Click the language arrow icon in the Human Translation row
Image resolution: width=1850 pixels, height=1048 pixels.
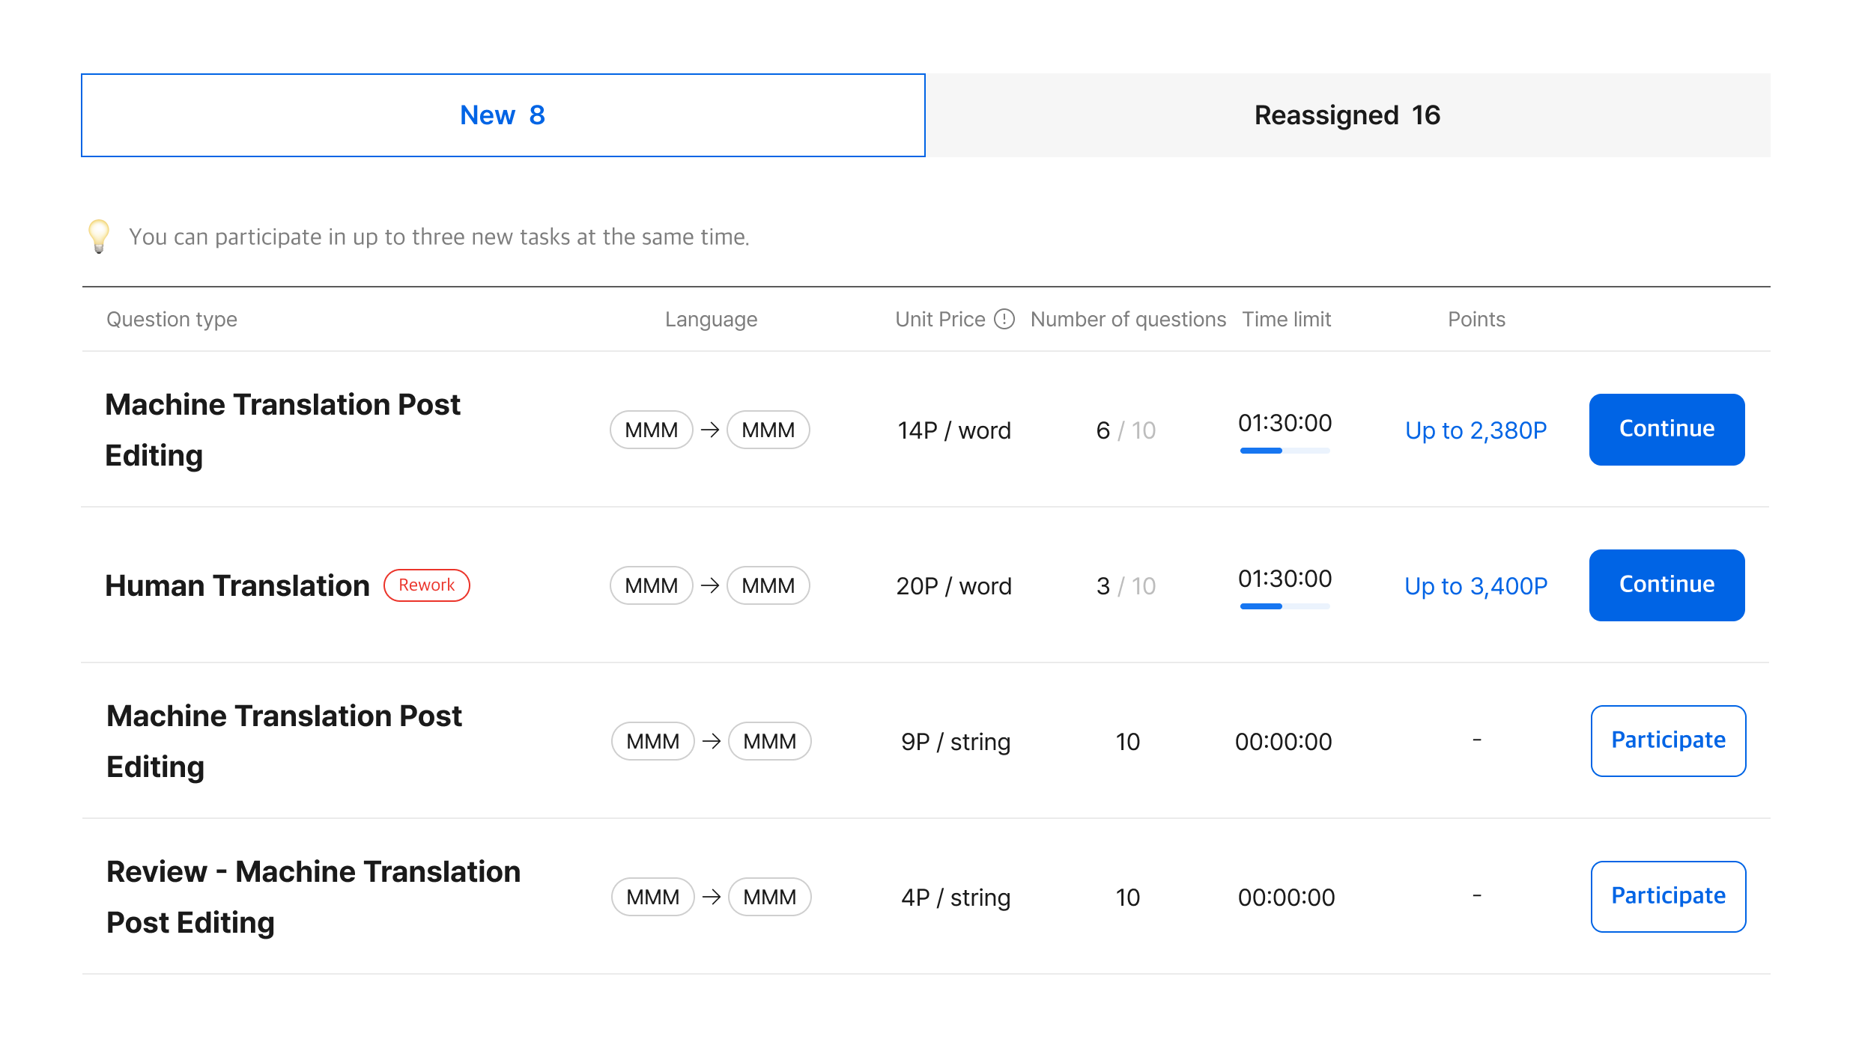click(x=710, y=585)
